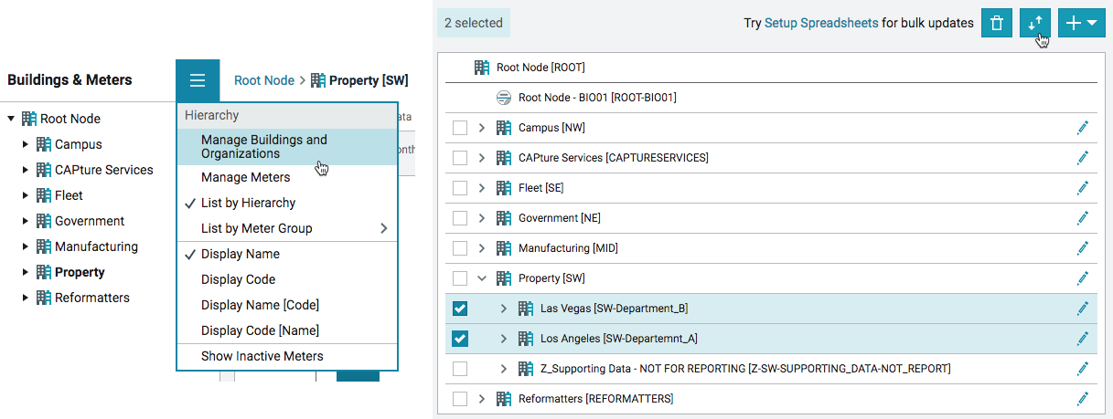Click the edit pencil for Las Vegas row
The image size is (1113, 419).
click(1083, 309)
